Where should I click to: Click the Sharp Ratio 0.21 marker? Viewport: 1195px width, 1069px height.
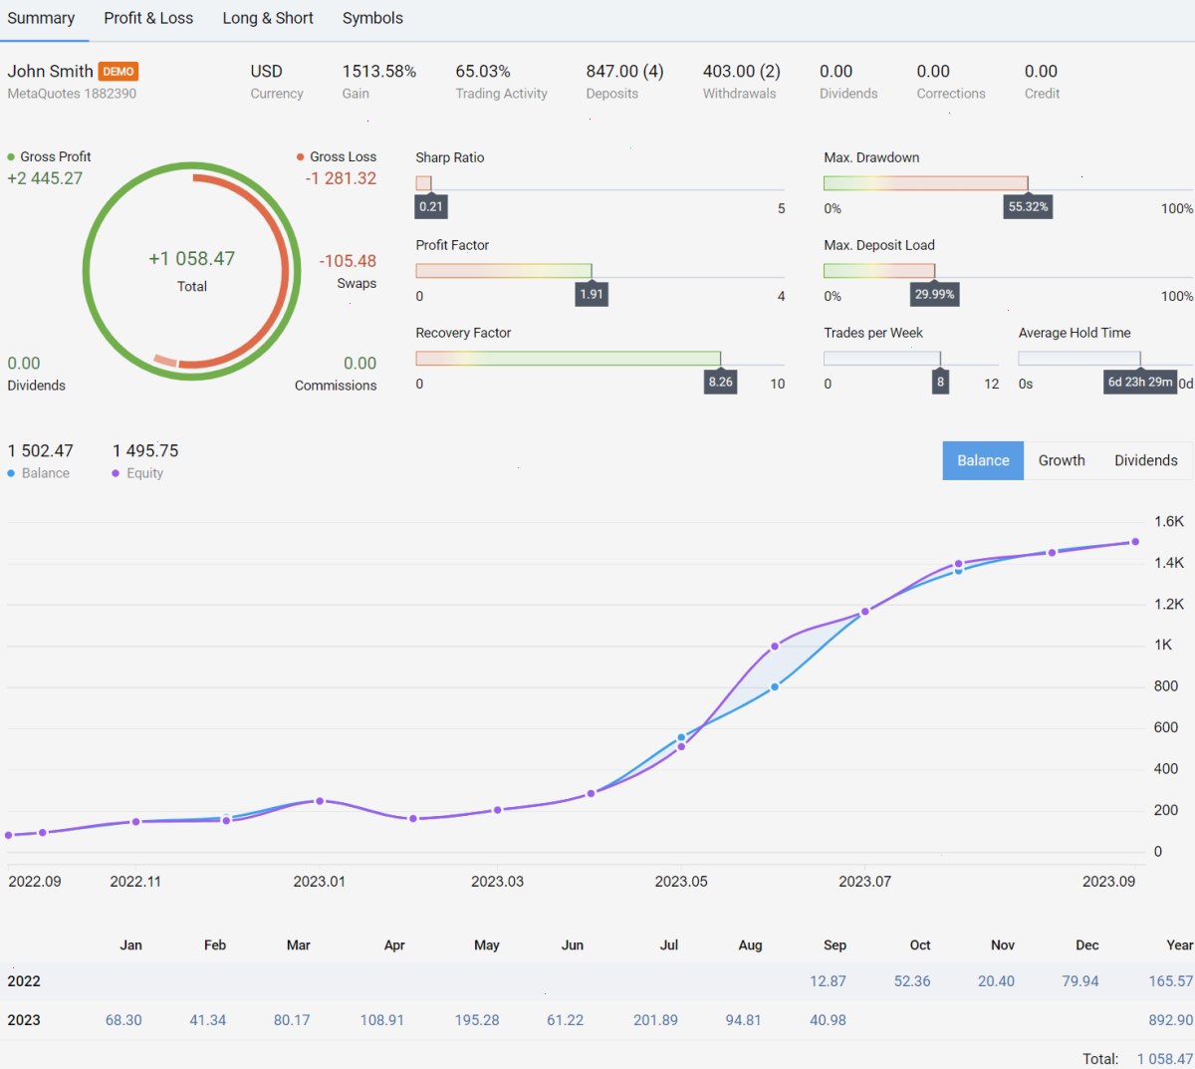point(431,206)
